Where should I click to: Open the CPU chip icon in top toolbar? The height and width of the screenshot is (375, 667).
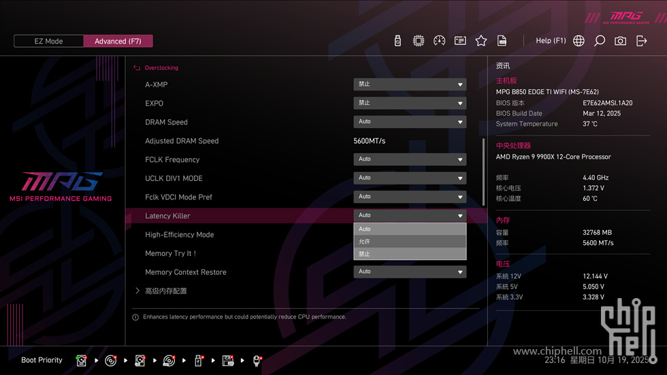pos(419,41)
